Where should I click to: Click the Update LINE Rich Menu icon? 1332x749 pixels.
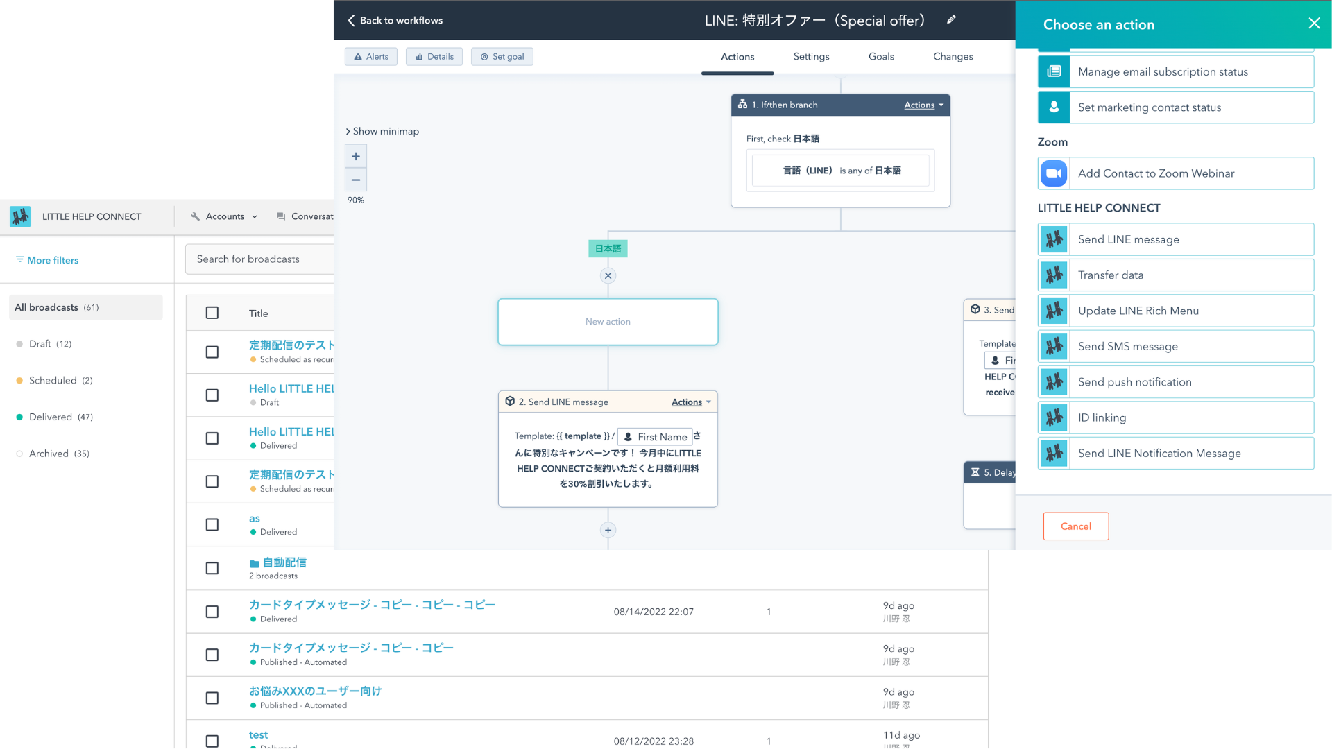(1054, 311)
